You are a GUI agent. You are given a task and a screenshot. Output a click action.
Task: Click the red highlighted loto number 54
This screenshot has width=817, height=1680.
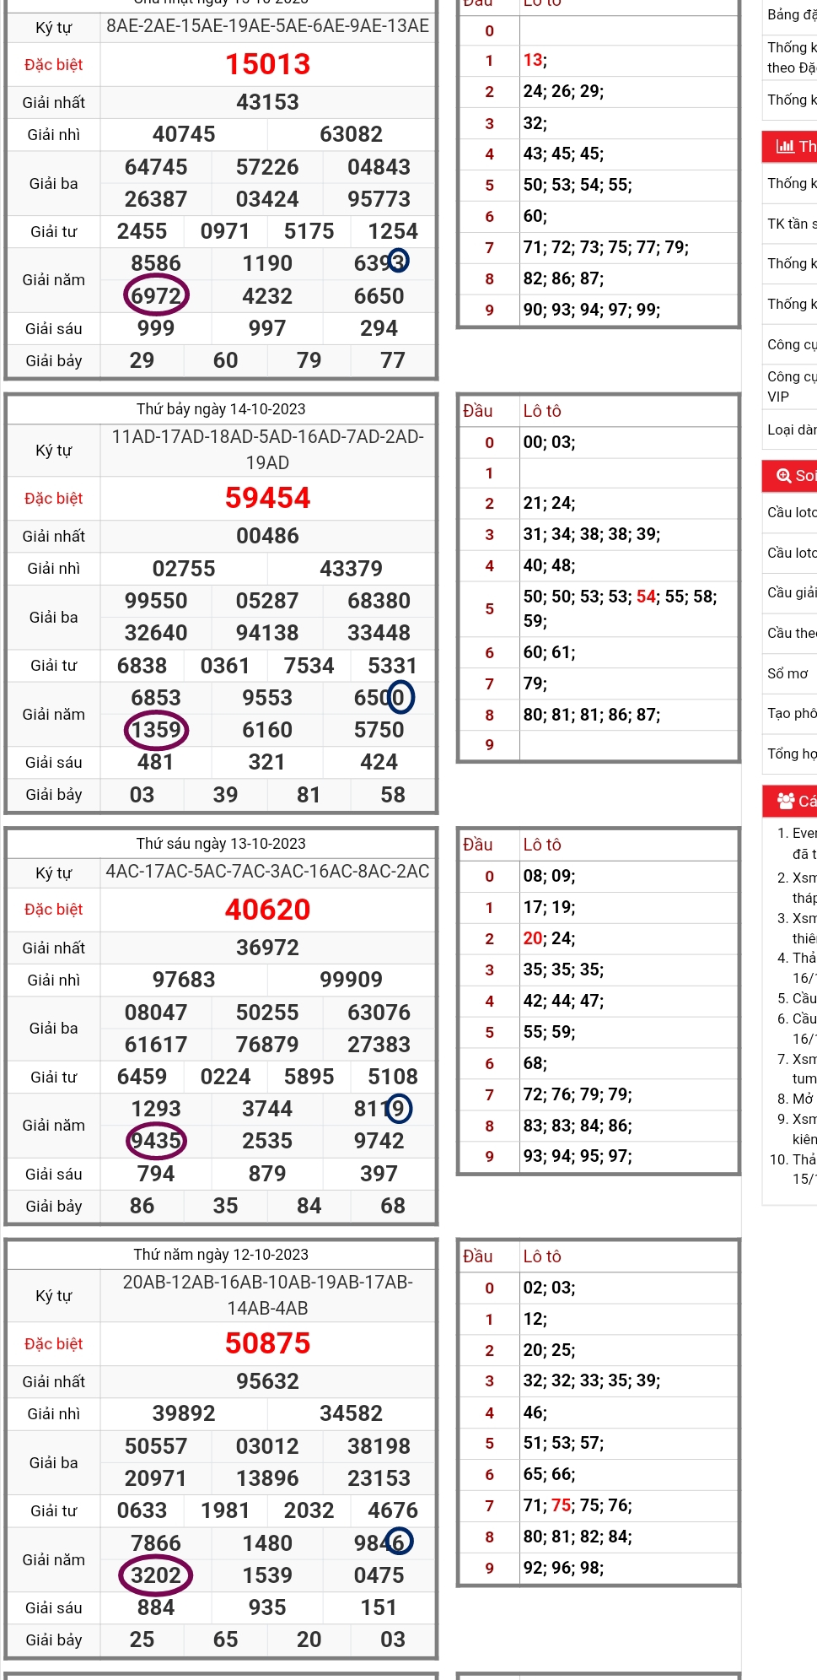(646, 597)
